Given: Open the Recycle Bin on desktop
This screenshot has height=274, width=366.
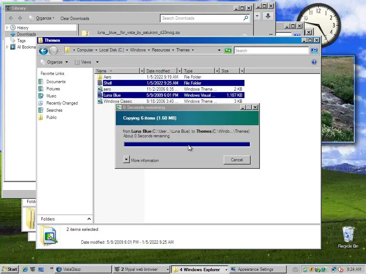Looking at the screenshot, I should click(x=348, y=237).
